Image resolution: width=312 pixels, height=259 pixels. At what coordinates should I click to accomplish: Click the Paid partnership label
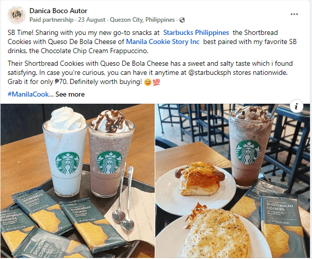pos(52,20)
